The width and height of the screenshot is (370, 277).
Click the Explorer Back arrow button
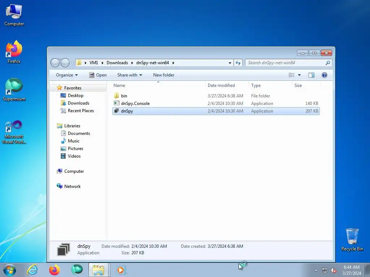[55, 63]
